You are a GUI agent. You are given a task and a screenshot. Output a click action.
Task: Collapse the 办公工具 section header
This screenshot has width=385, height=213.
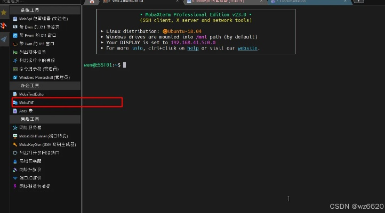[45, 85]
